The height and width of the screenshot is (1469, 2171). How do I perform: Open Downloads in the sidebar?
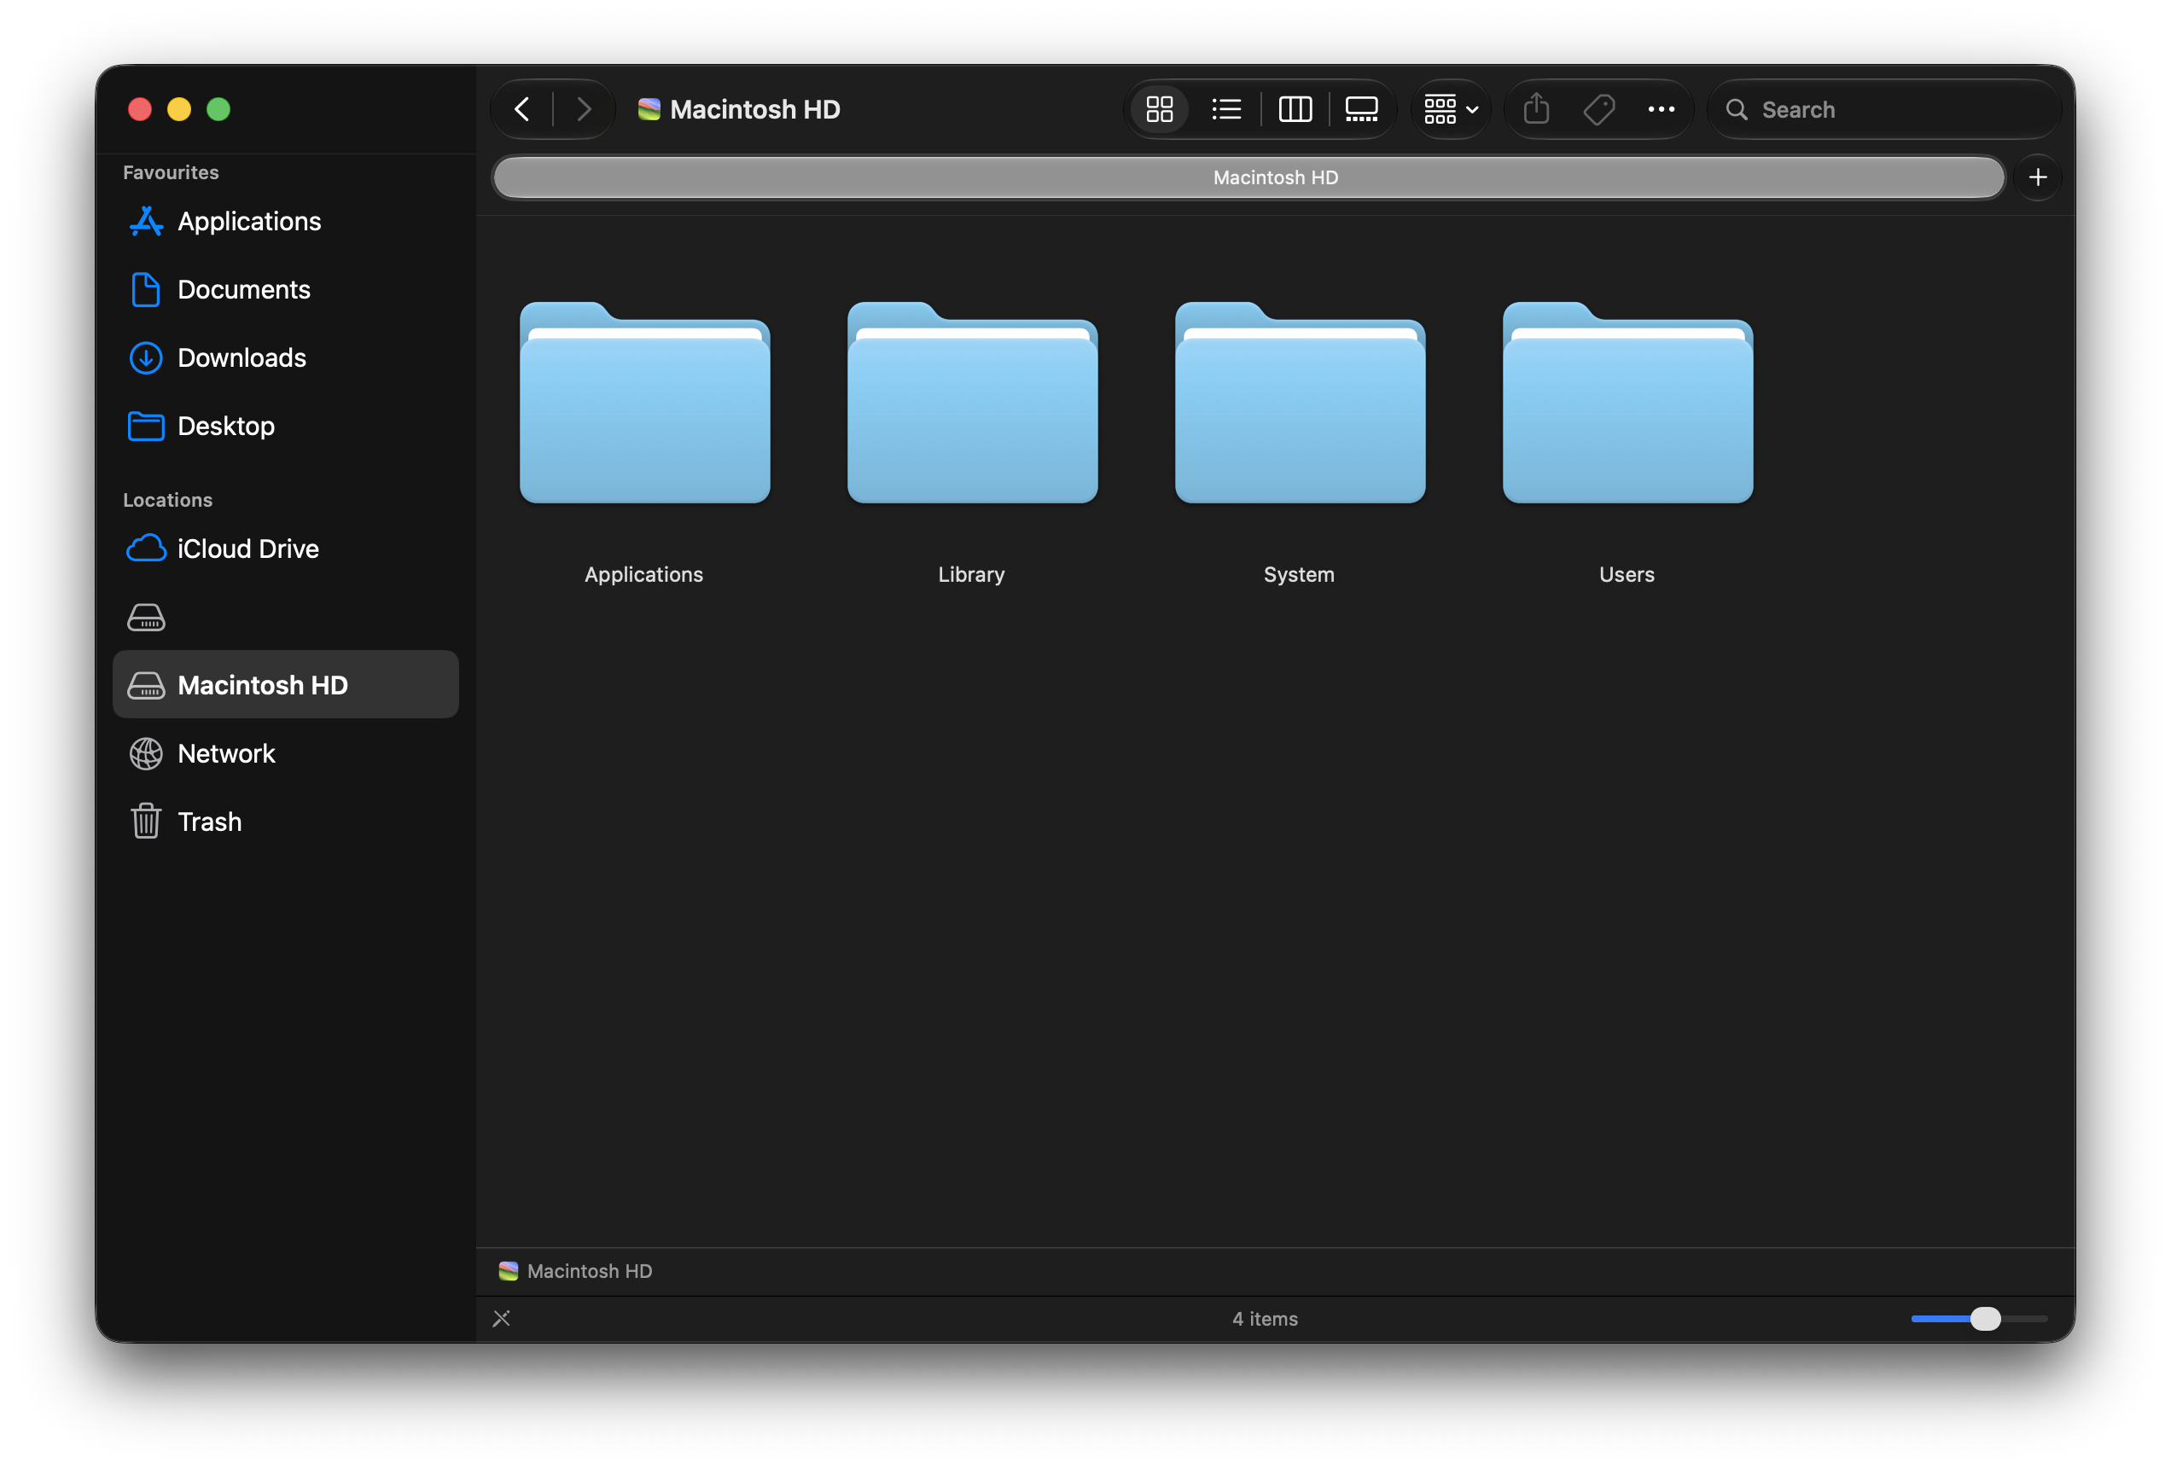(286, 357)
